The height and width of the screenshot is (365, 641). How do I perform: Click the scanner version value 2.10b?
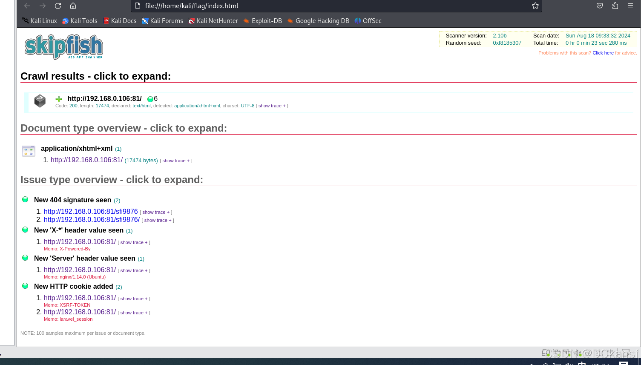(x=500, y=36)
